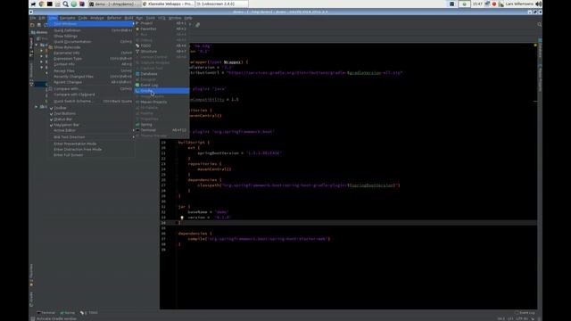The width and height of the screenshot is (571, 321).
Task: Select Recent Files in View menu
Action: pos(91,71)
